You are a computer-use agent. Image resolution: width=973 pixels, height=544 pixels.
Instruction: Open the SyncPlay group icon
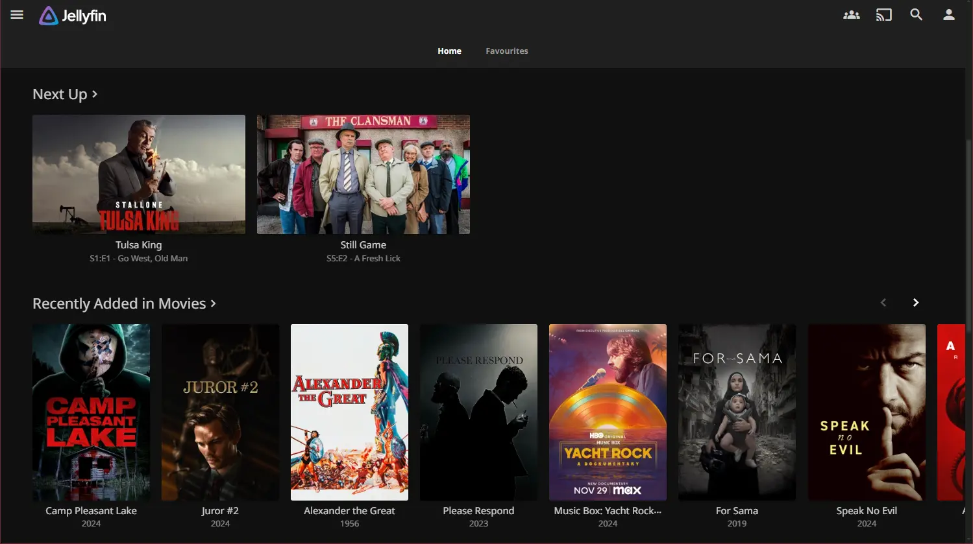pos(851,15)
